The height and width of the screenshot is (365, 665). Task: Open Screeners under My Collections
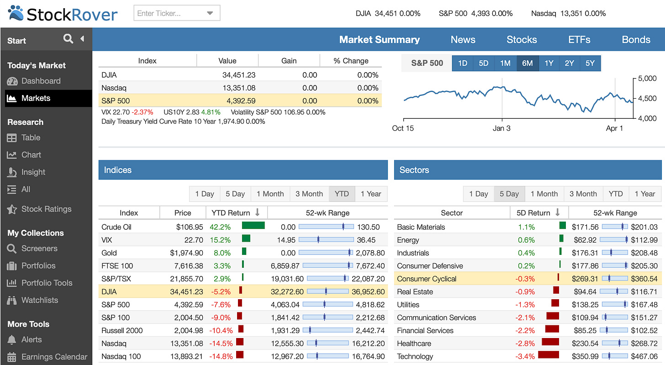pyautogui.click(x=39, y=249)
